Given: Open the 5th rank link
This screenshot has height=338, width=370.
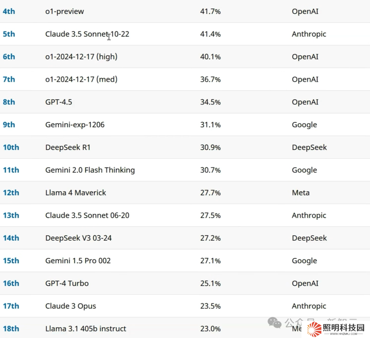Looking at the screenshot, I should pos(9,34).
